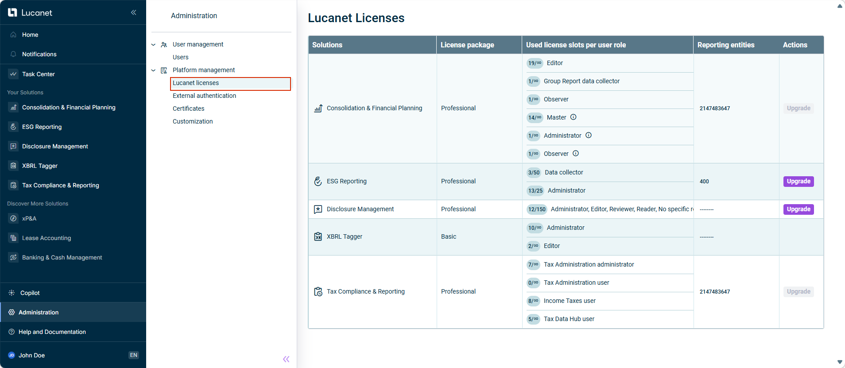Open Users under User management
The height and width of the screenshot is (368, 845).
click(x=181, y=57)
